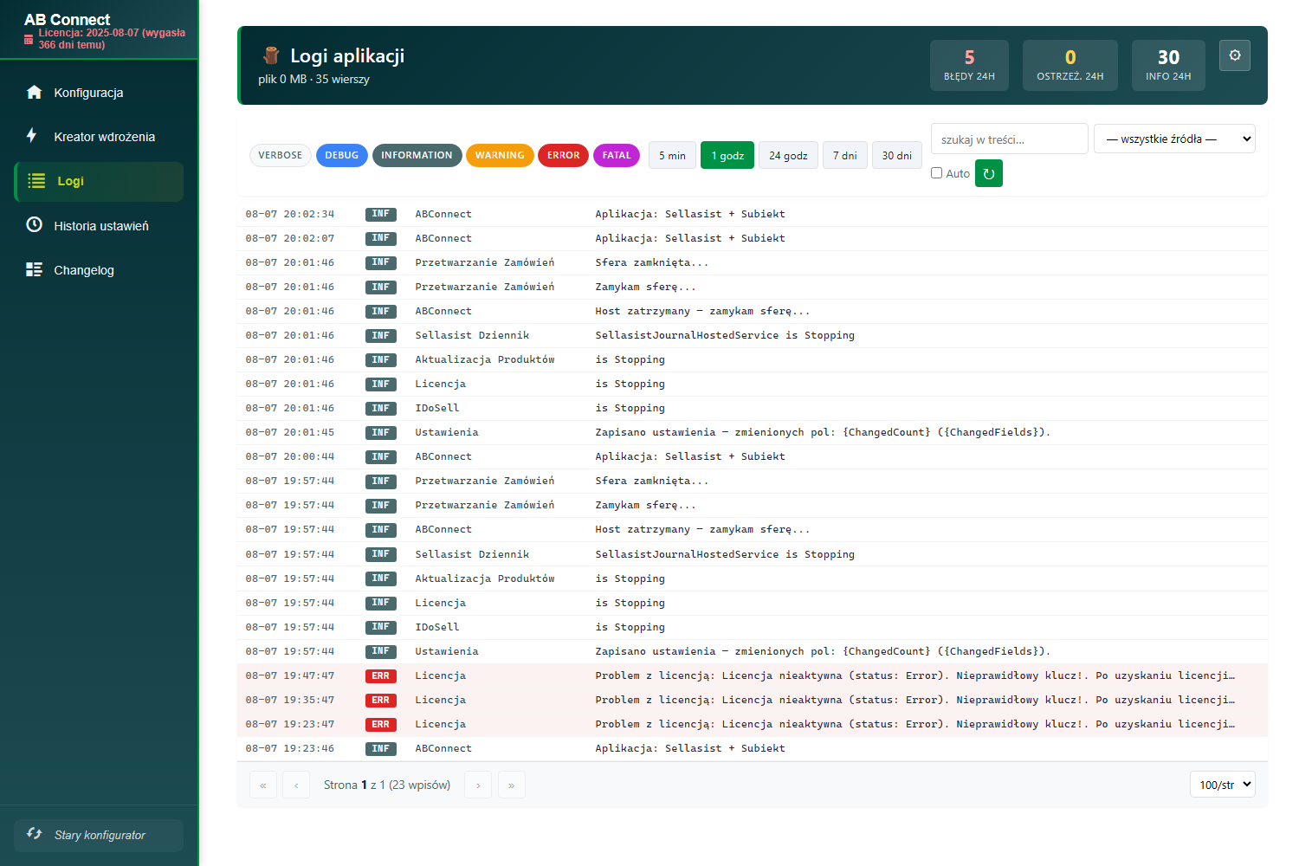Viewport: 1299px width, 866px height.
Task: Click 'Zapisano ustawienia' message in the 19:57:44 row
Action: 823,651
